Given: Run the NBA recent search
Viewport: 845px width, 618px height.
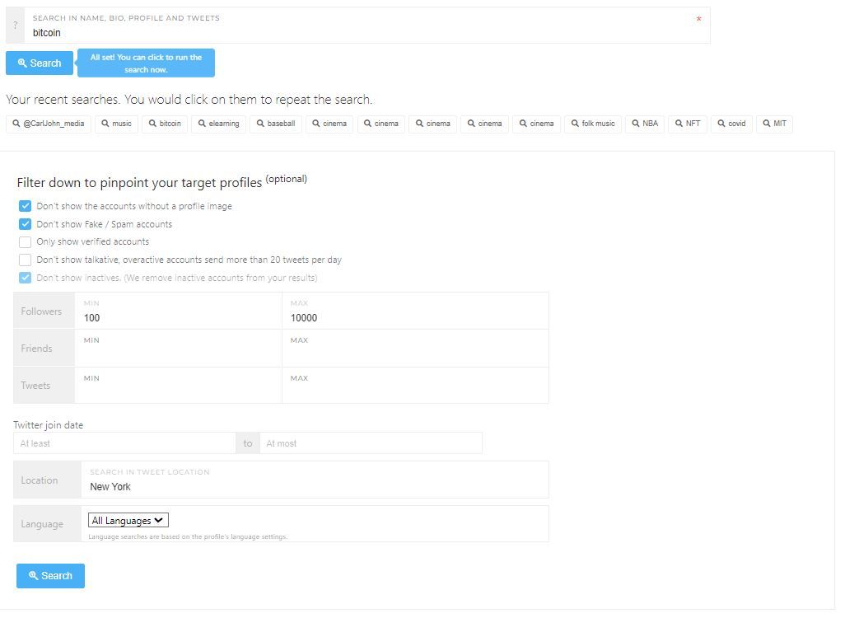Looking at the screenshot, I should tap(645, 124).
